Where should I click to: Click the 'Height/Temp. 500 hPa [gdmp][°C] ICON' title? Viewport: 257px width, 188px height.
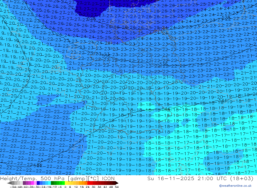coord(57,178)
